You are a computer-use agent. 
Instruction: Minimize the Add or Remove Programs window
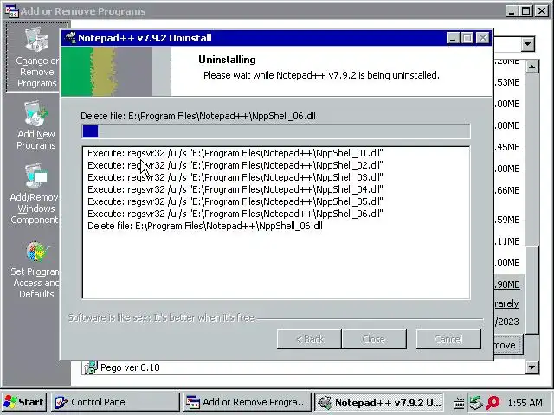(x=512, y=11)
